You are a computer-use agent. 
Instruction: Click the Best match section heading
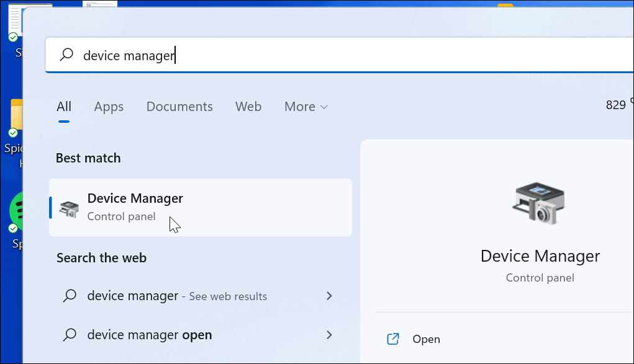[88, 158]
